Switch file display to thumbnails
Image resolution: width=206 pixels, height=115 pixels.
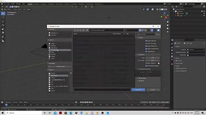(x=145, y=30)
